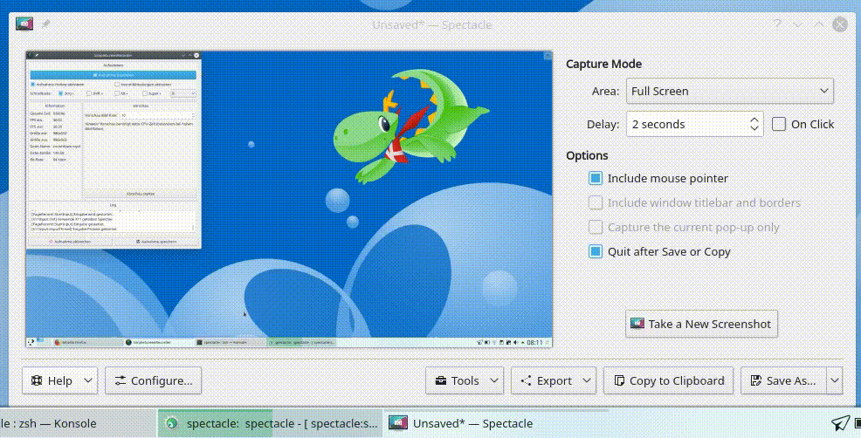Click the captured screenshot preview image
Screen dimensions: 861x438
click(x=289, y=199)
